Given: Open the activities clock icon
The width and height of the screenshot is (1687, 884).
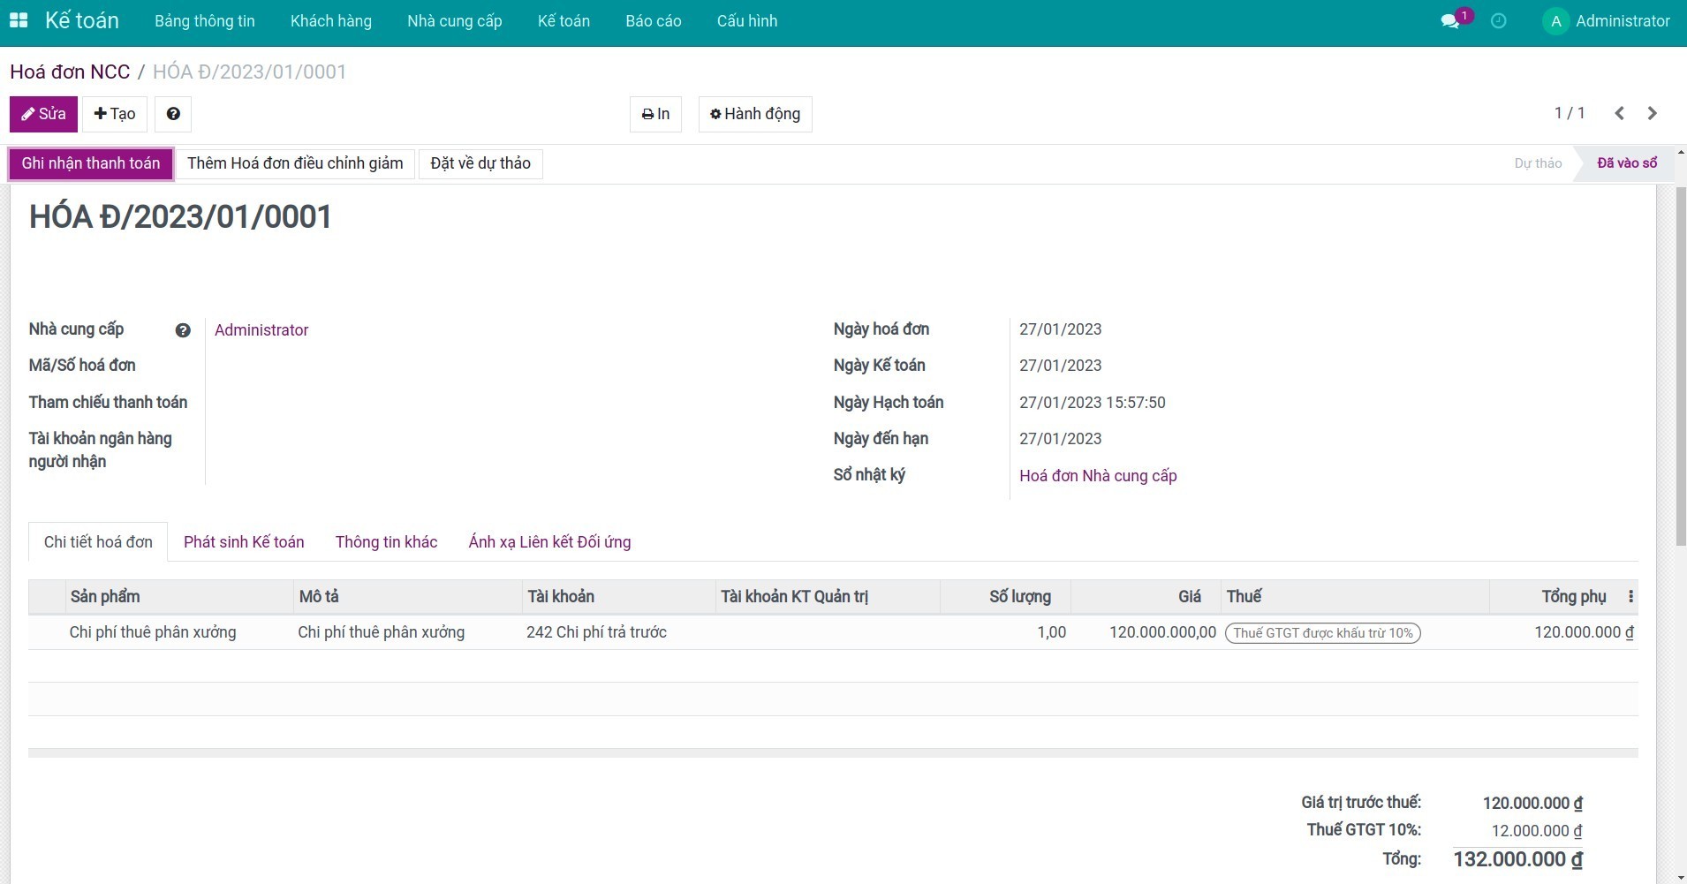Looking at the screenshot, I should [1498, 21].
